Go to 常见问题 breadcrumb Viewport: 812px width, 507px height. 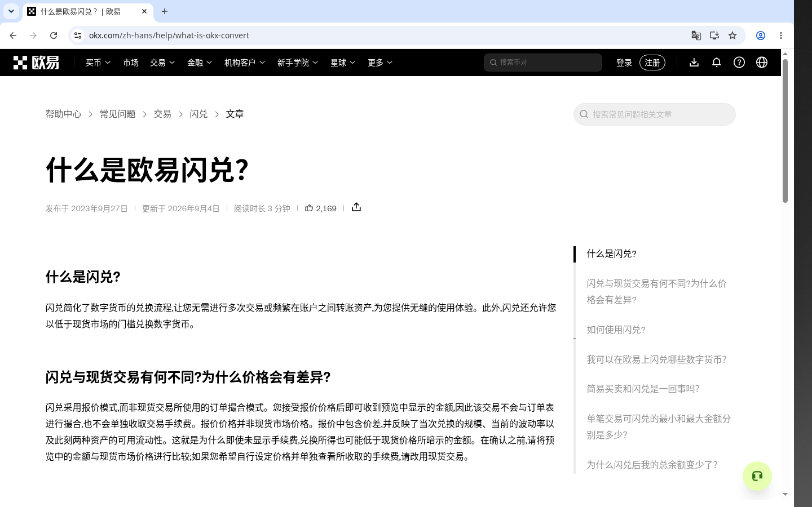(118, 114)
